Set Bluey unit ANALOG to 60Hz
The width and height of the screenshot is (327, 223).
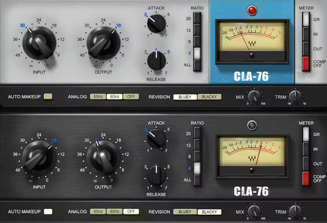[114, 97]
